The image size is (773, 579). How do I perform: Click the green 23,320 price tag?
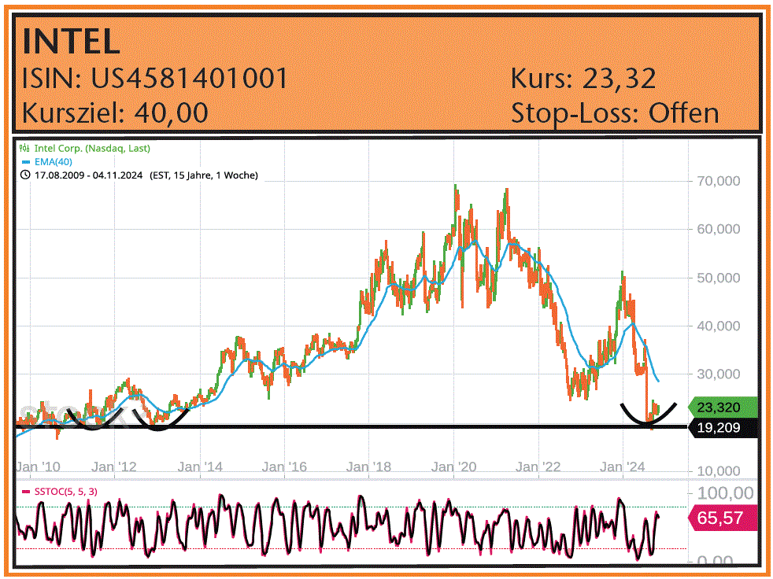pos(722,408)
